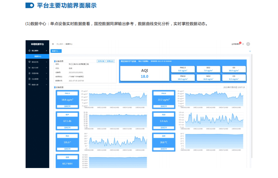Screen dimensions: 278x178
Task: Expand the 统计分析 sidebar menu
Action: pyautogui.click(x=46, y=68)
